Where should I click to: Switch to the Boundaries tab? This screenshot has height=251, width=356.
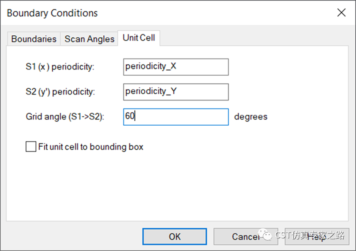point(34,39)
